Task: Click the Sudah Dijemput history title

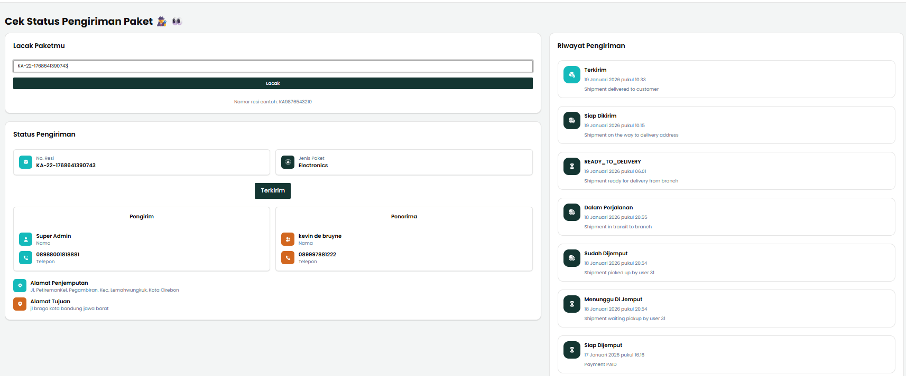Action: [606, 254]
